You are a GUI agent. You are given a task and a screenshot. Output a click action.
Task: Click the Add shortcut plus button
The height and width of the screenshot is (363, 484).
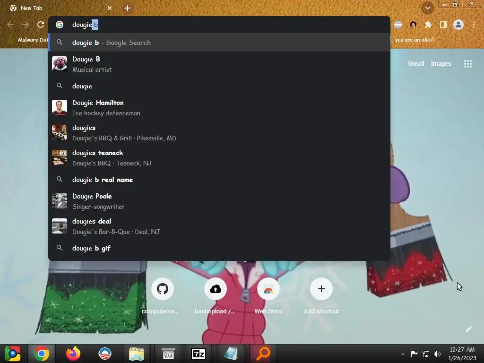(321, 289)
